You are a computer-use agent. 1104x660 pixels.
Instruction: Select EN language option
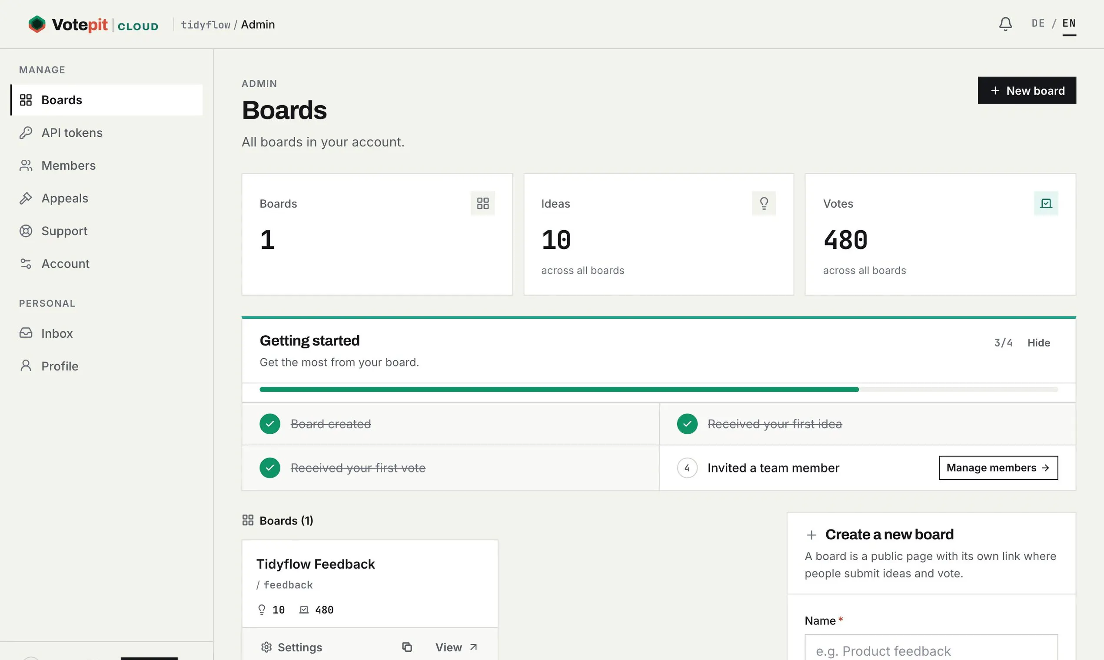point(1069,23)
